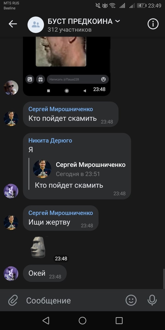The width and height of the screenshot is (165, 330).
Task: Open Android recent apps square button
Action: coord(119,321)
